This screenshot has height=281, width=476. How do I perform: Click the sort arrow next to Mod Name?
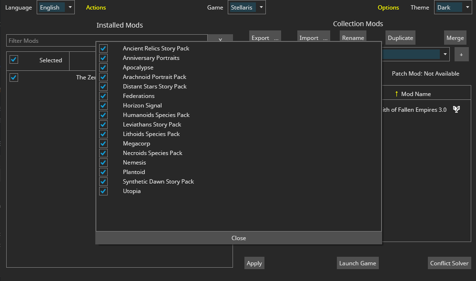(396, 94)
